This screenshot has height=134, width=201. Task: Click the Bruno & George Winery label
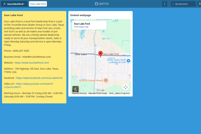point(91,80)
